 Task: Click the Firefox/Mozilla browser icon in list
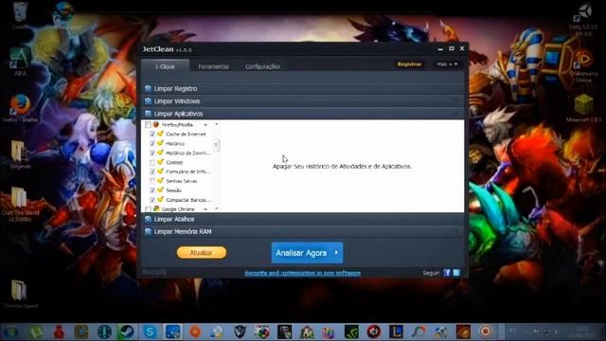tap(156, 124)
